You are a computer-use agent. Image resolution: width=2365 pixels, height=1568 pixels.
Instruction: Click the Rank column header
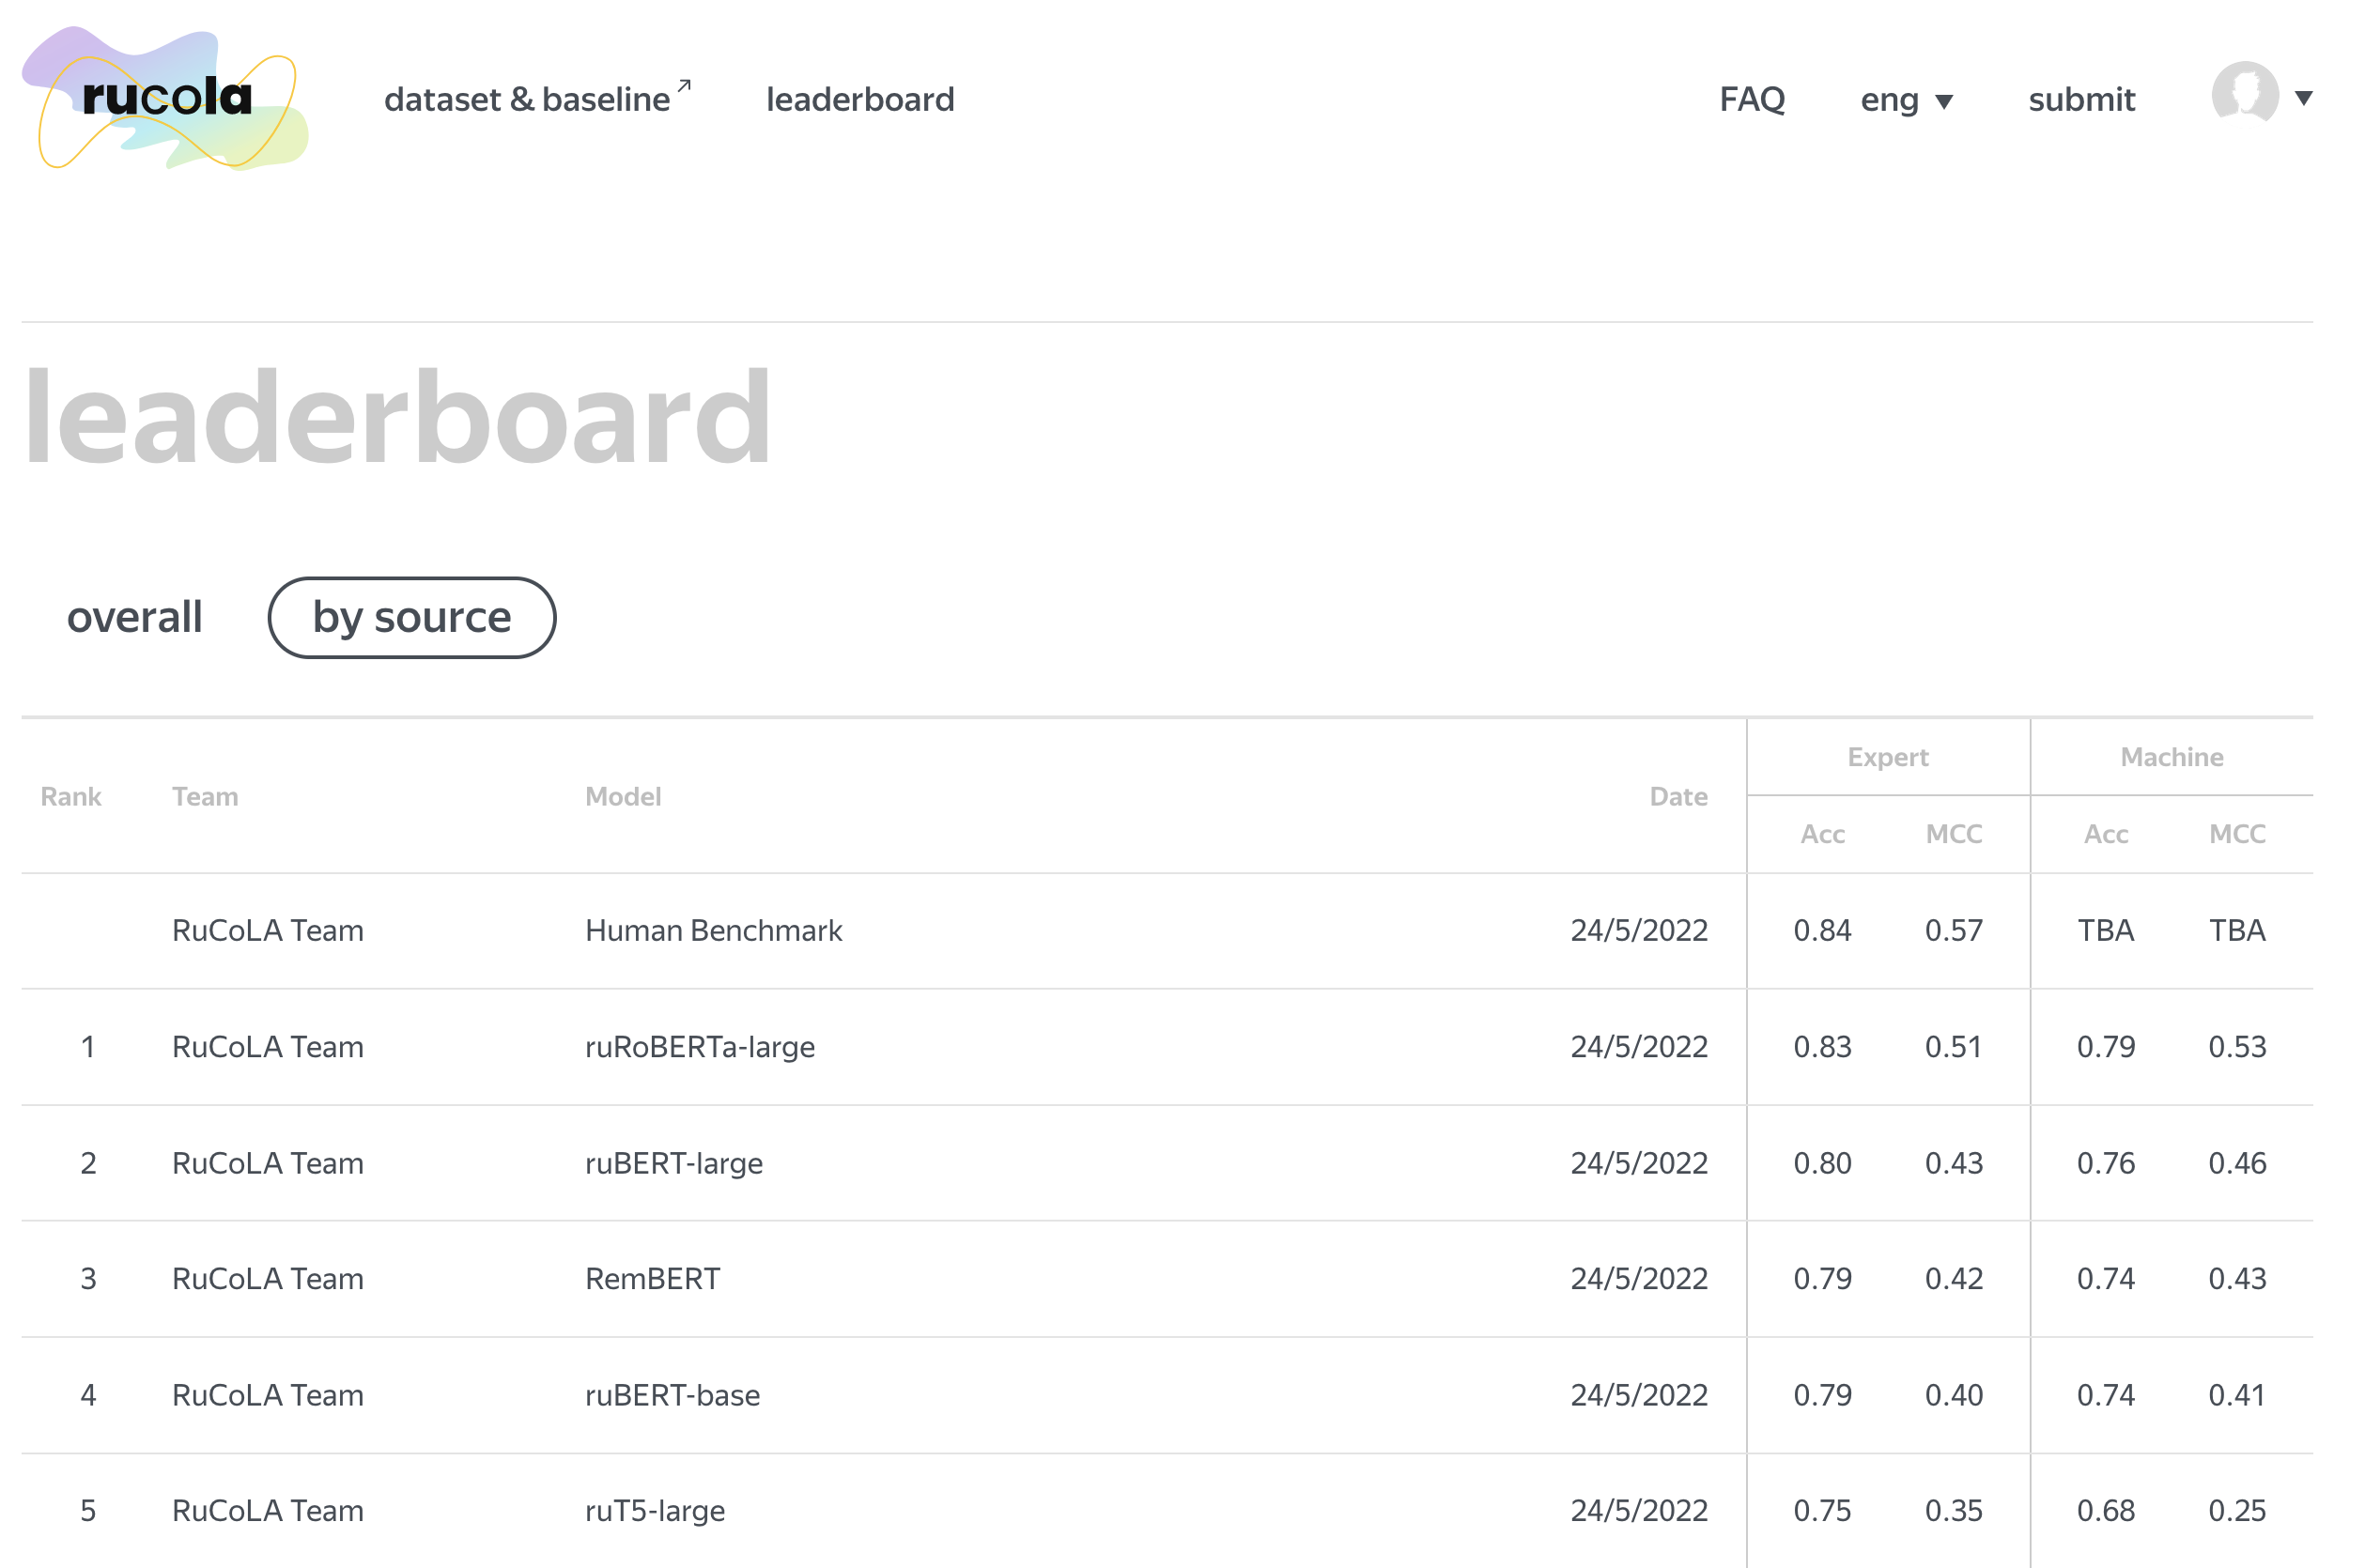click(71, 796)
